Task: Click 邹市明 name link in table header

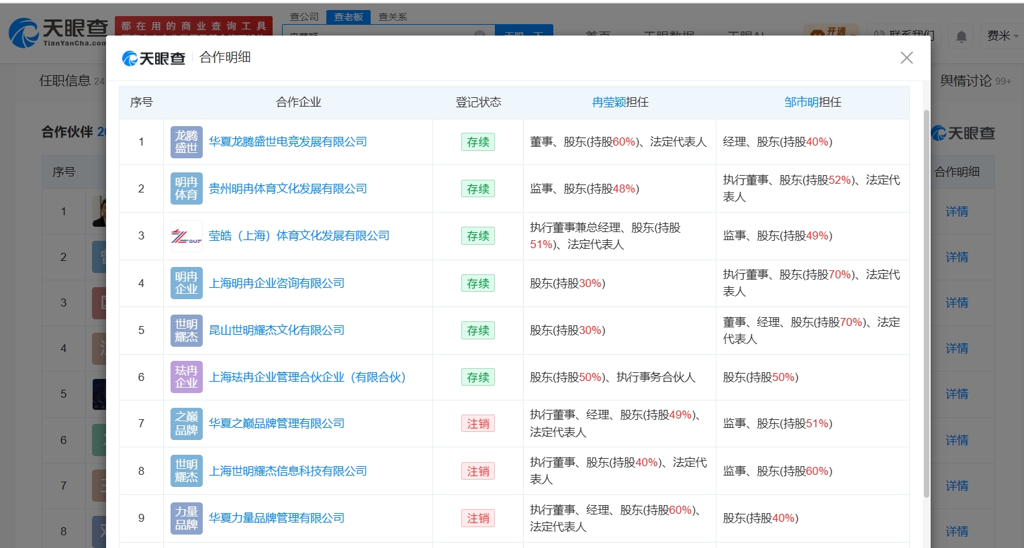Action: click(x=801, y=102)
